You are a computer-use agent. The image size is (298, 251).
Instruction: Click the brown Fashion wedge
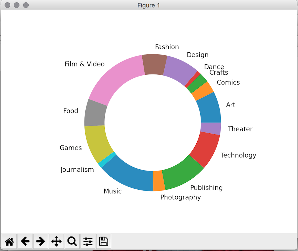pos(154,64)
